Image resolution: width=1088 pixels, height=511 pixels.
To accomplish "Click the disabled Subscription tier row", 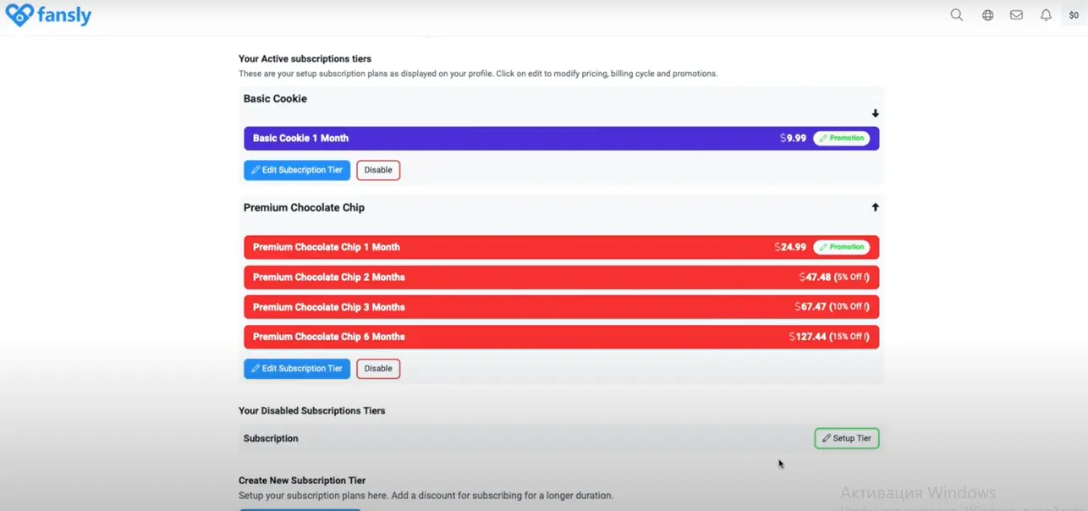I will coord(508,438).
